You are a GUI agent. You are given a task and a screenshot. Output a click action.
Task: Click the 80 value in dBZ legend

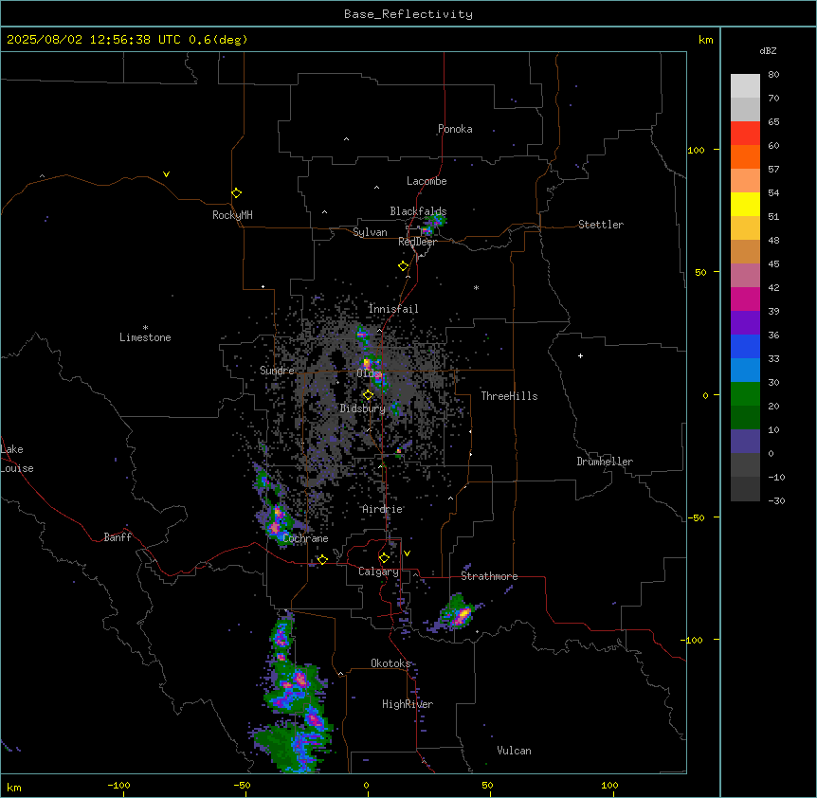click(x=773, y=75)
